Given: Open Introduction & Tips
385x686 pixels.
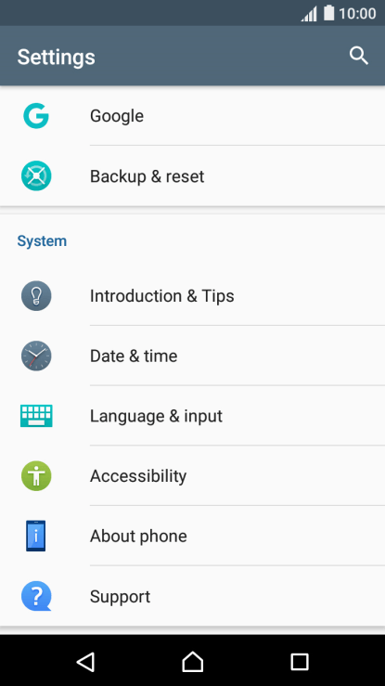Looking at the screenshot, I should pyautogui.click(x=192, y=296).
